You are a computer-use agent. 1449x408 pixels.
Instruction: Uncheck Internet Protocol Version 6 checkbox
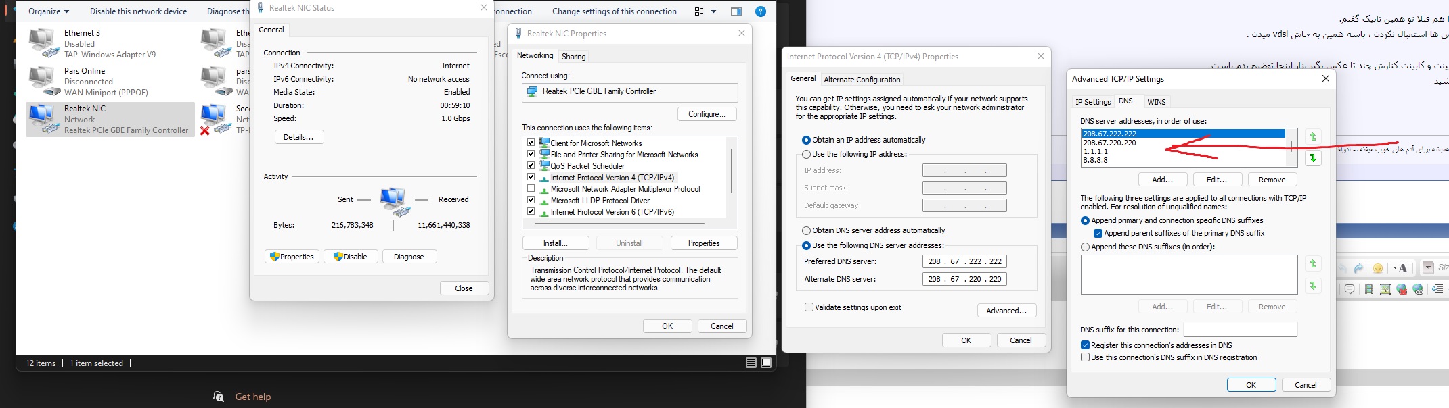click(531, 211)
